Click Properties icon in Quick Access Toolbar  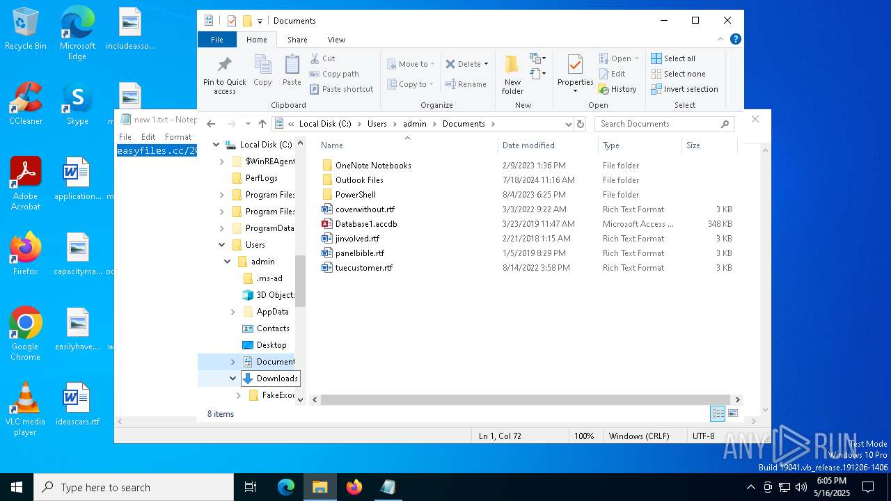click(232, 21)
